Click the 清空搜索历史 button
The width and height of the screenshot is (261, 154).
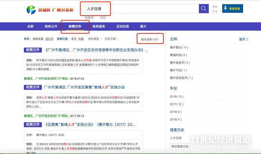coord(180,146)
